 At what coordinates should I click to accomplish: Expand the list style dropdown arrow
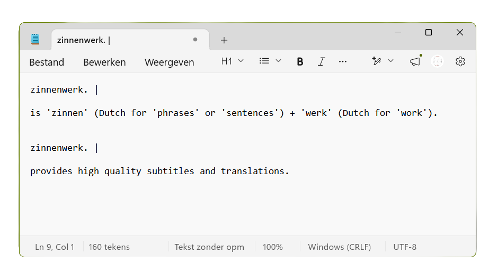[x=278, y=61]
